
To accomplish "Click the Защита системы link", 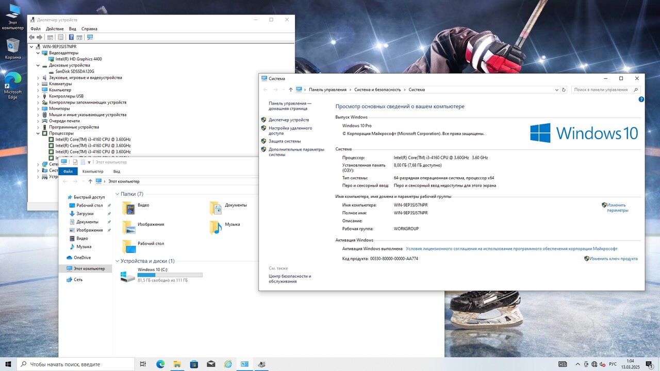I will point(284,141).
